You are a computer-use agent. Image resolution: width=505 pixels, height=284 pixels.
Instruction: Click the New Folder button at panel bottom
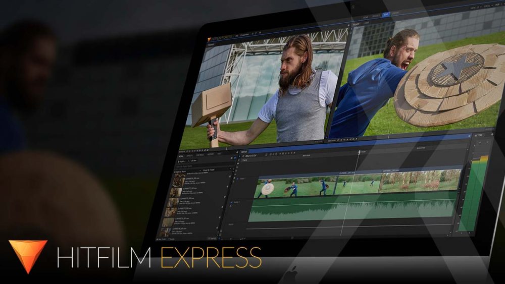point(162,239)
